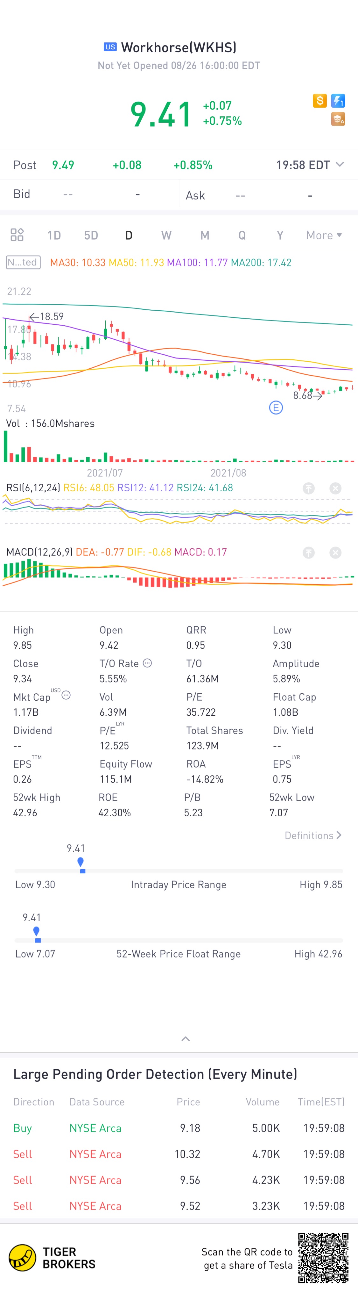Tap the main price 9.41
358x1293 pixels.
pyautogui.click(x=161, y=114)
